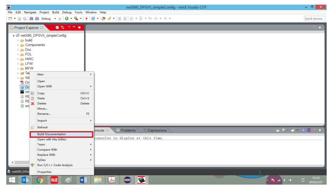Click Project Explorer horizontal scrollbar left arrow
Image resolution: width=330 pixels, height=190 pixels.
point(13,162)
